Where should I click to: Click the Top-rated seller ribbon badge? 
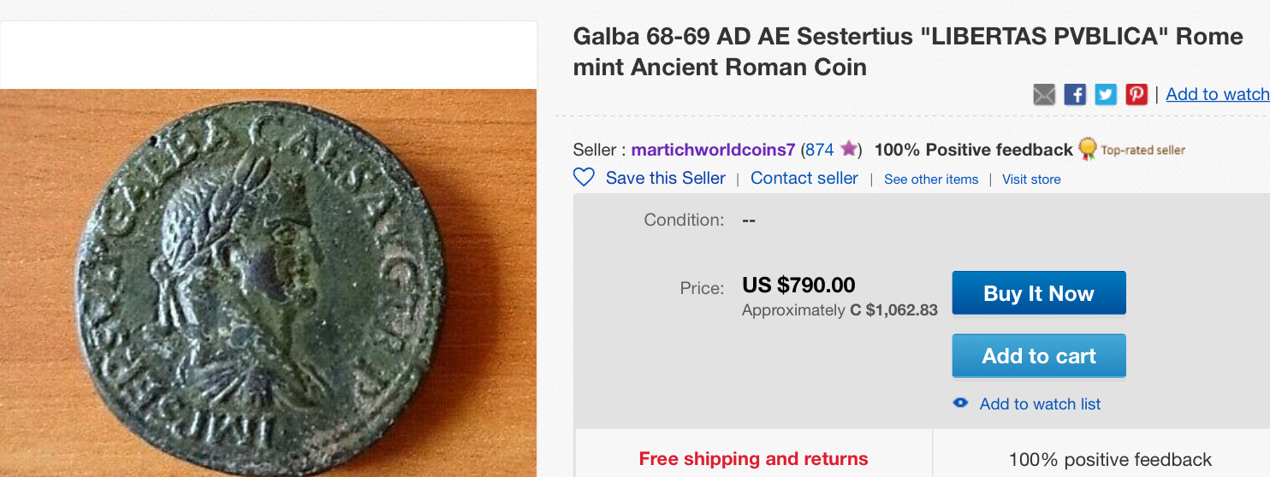(x=1088, y=150)
